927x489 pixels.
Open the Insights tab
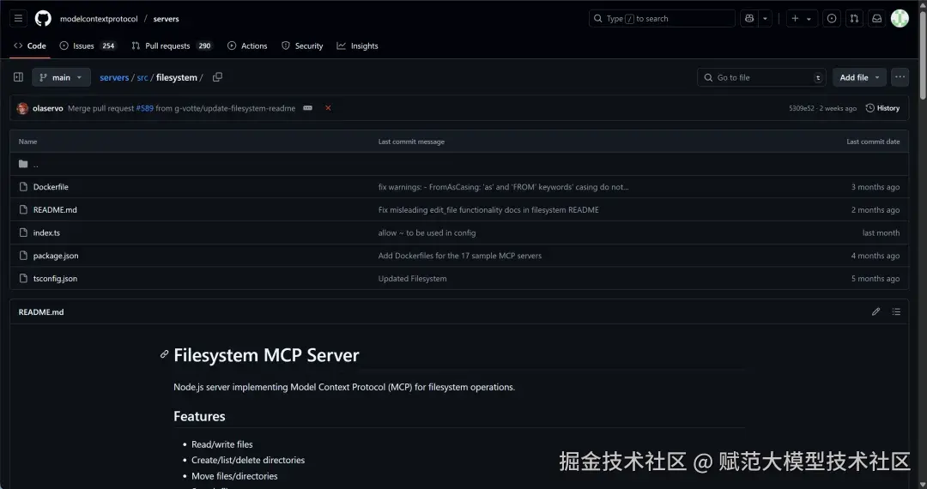pos(357,45)
